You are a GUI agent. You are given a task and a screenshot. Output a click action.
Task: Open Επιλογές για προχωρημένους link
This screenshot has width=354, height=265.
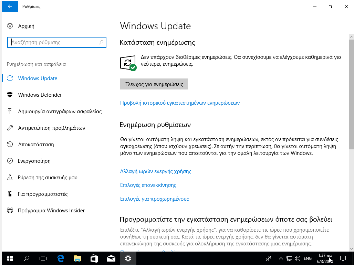154,199
